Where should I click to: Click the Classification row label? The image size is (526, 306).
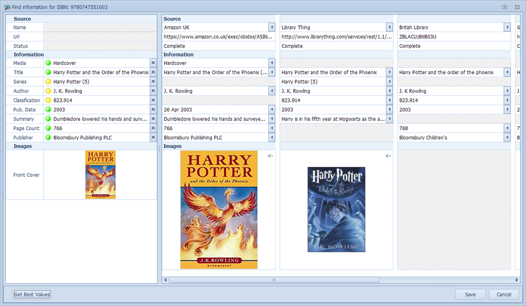pyautogui.click(x=26, y=100)
